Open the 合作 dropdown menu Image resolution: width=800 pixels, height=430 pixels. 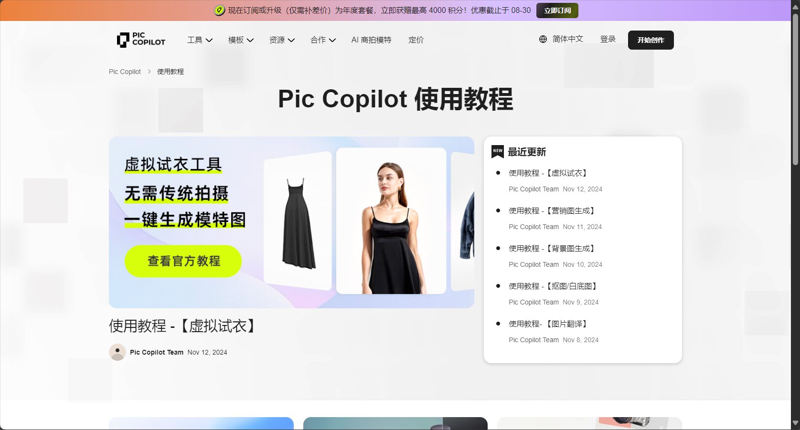(x=323, y=40)
